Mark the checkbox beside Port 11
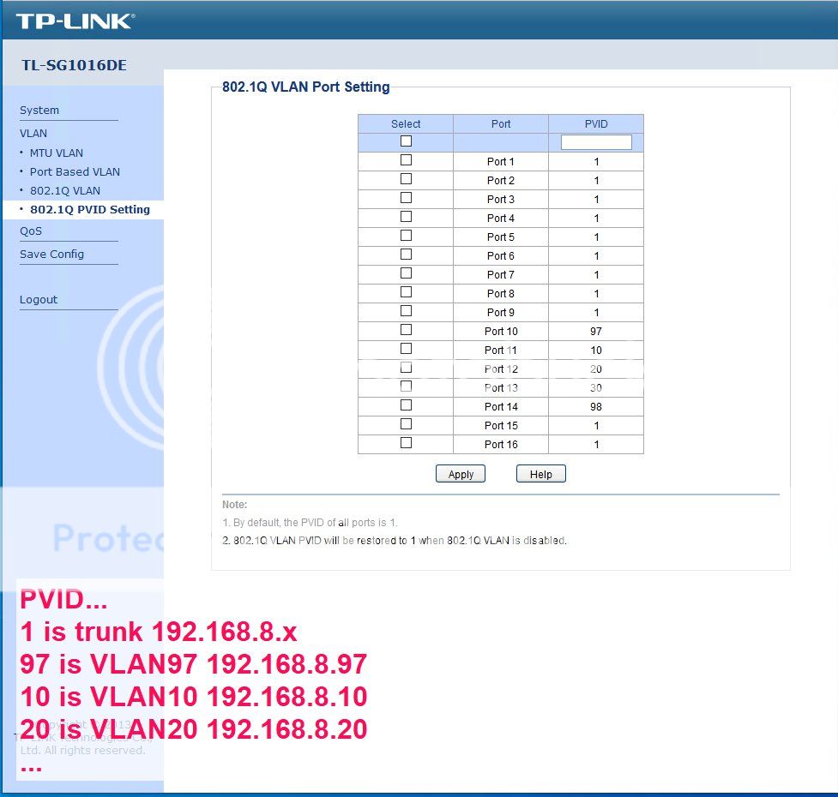 [406, 348]
